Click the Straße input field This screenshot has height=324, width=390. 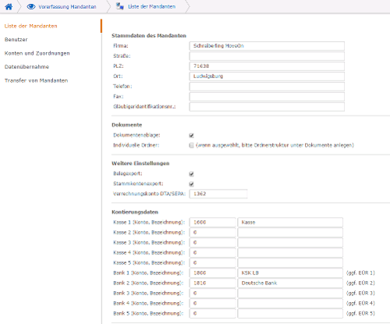(267, 56)
